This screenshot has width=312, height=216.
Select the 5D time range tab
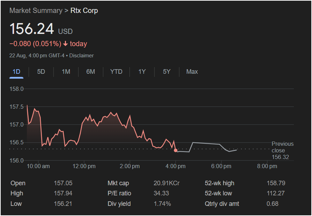click(x=41, y=72)
